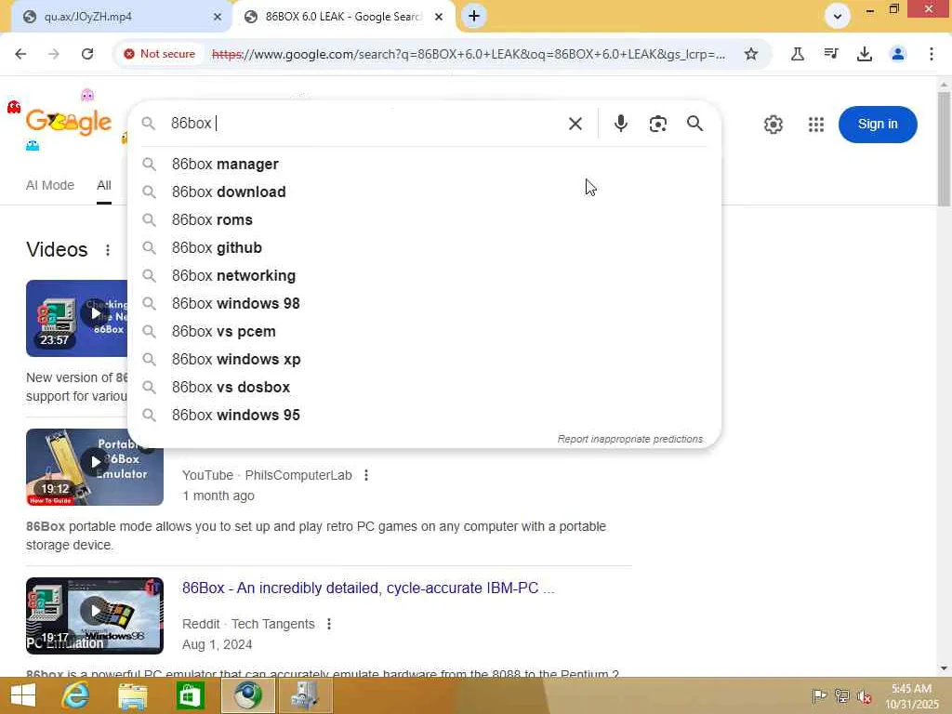Open the Google apps grid
This screenshot has width=952, height=714.
(816, 125)
